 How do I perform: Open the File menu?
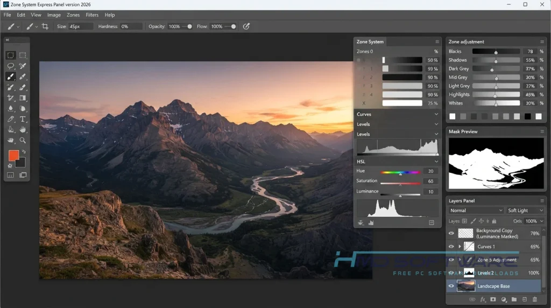7,15
